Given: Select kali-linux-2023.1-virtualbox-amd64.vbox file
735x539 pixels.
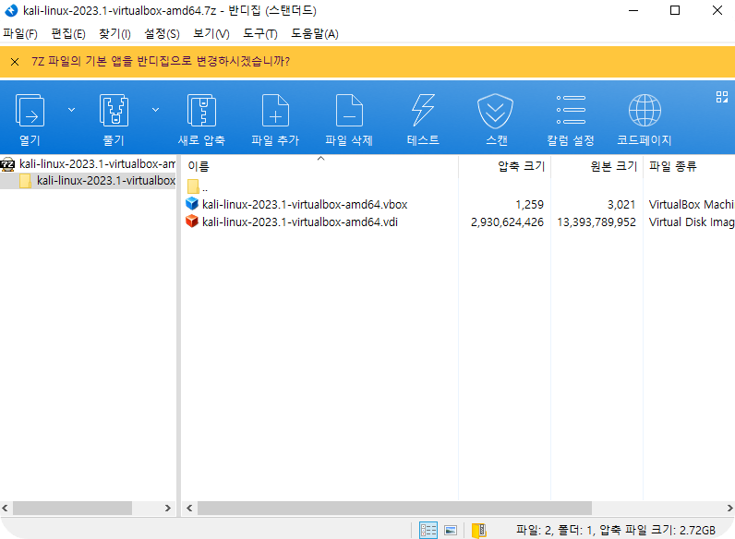Looking at the screenshot, I should pyautogui.click(x=305, y=204).
